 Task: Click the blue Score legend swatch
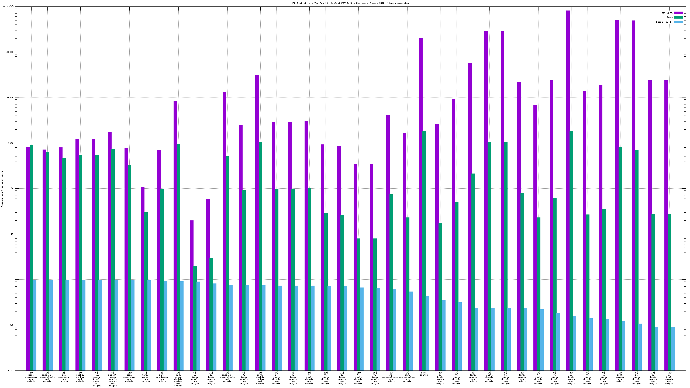(678, 22)
